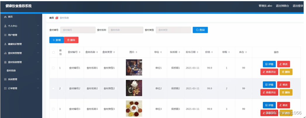Click 查看评论 for row 食材编号2
Viewport: 306px width, 118px height.
click(269, 93)
